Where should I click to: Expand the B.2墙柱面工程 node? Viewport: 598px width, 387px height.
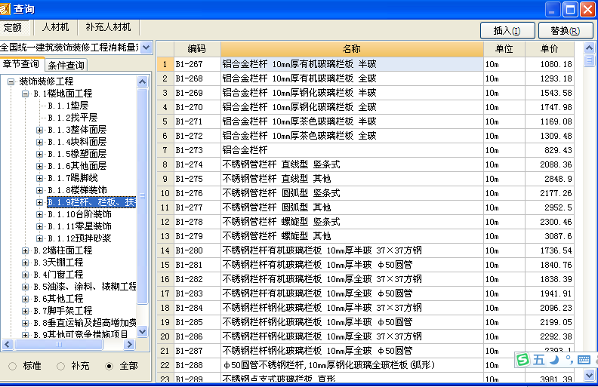point(25,250)
